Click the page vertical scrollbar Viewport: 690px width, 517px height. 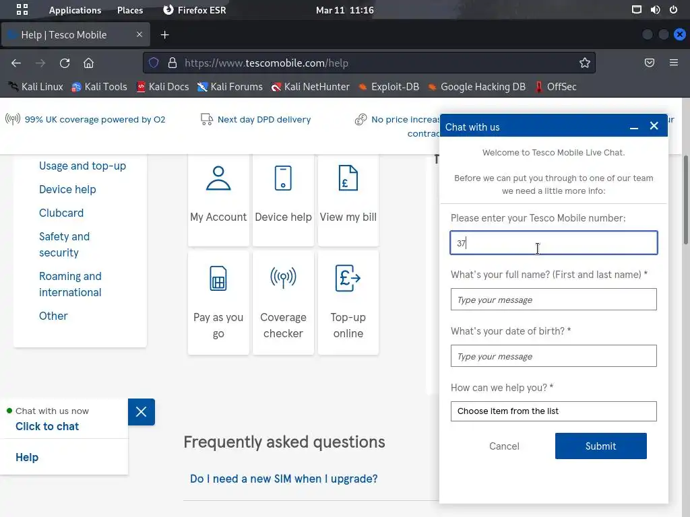[685, 200]
